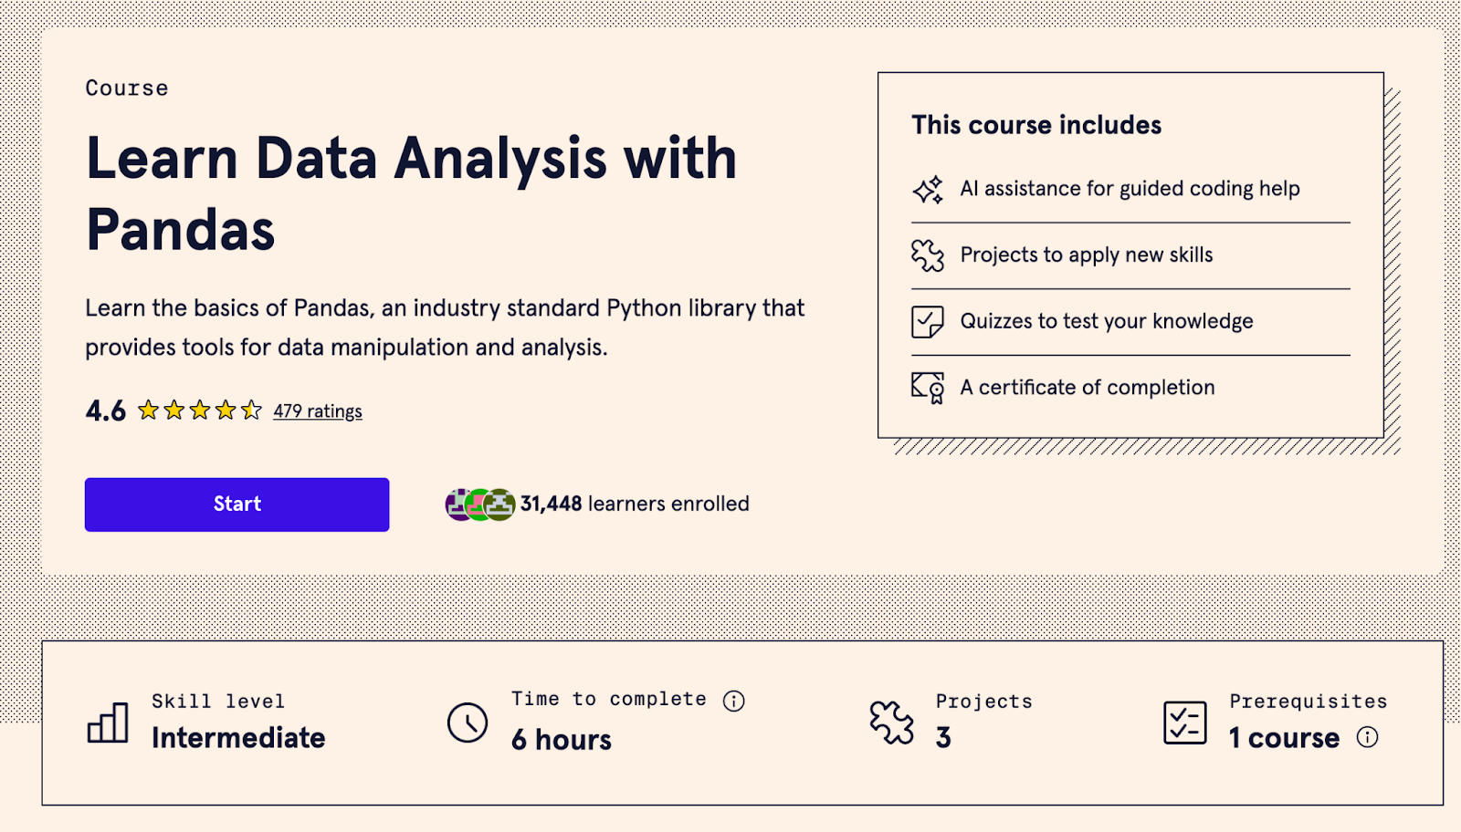Click the certificate of completion icon
1461x832 pixels.
(x=928, y=388)
